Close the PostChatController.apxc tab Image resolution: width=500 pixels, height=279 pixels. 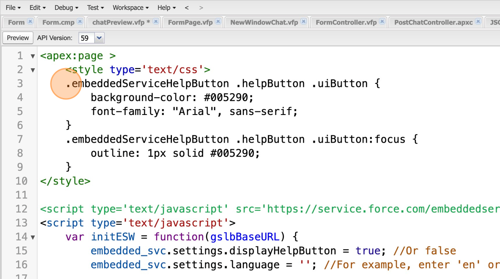478,21
